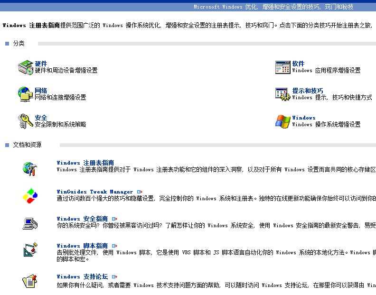The height and width of the screenshot is (295, 376).
Task: Click external link arrow beside Windows 支持论坛
Action: (114, 277)
